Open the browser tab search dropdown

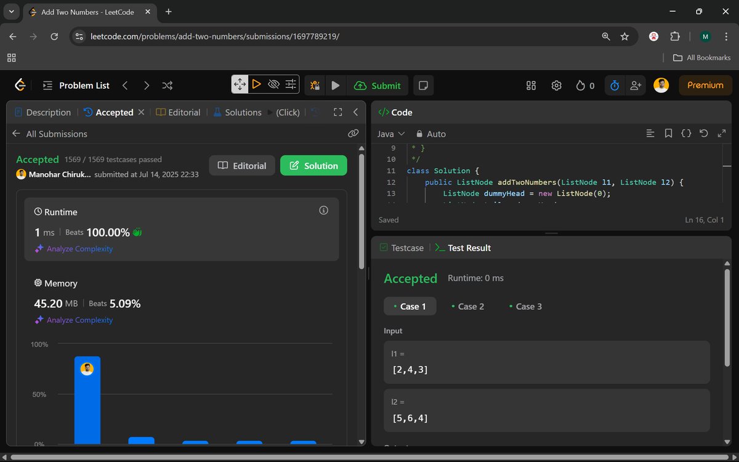click(10, 12)
